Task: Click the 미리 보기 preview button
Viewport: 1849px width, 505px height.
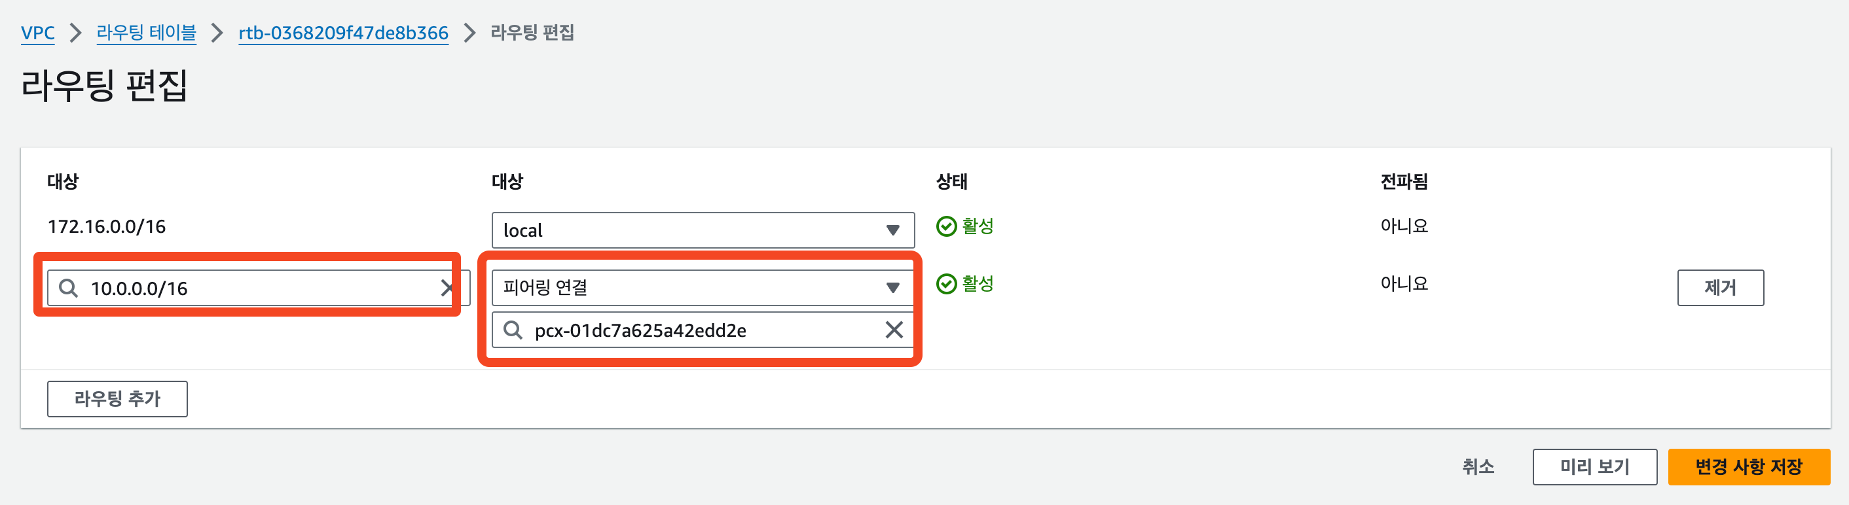Action: pyautogui.click(x=1594, y=467)
